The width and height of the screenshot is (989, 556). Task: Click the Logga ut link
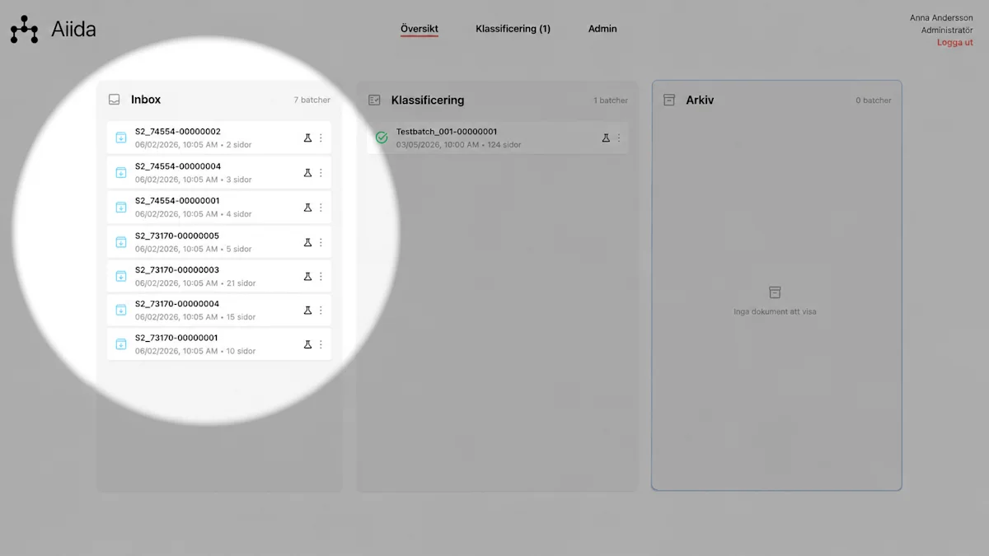point(955,42)
